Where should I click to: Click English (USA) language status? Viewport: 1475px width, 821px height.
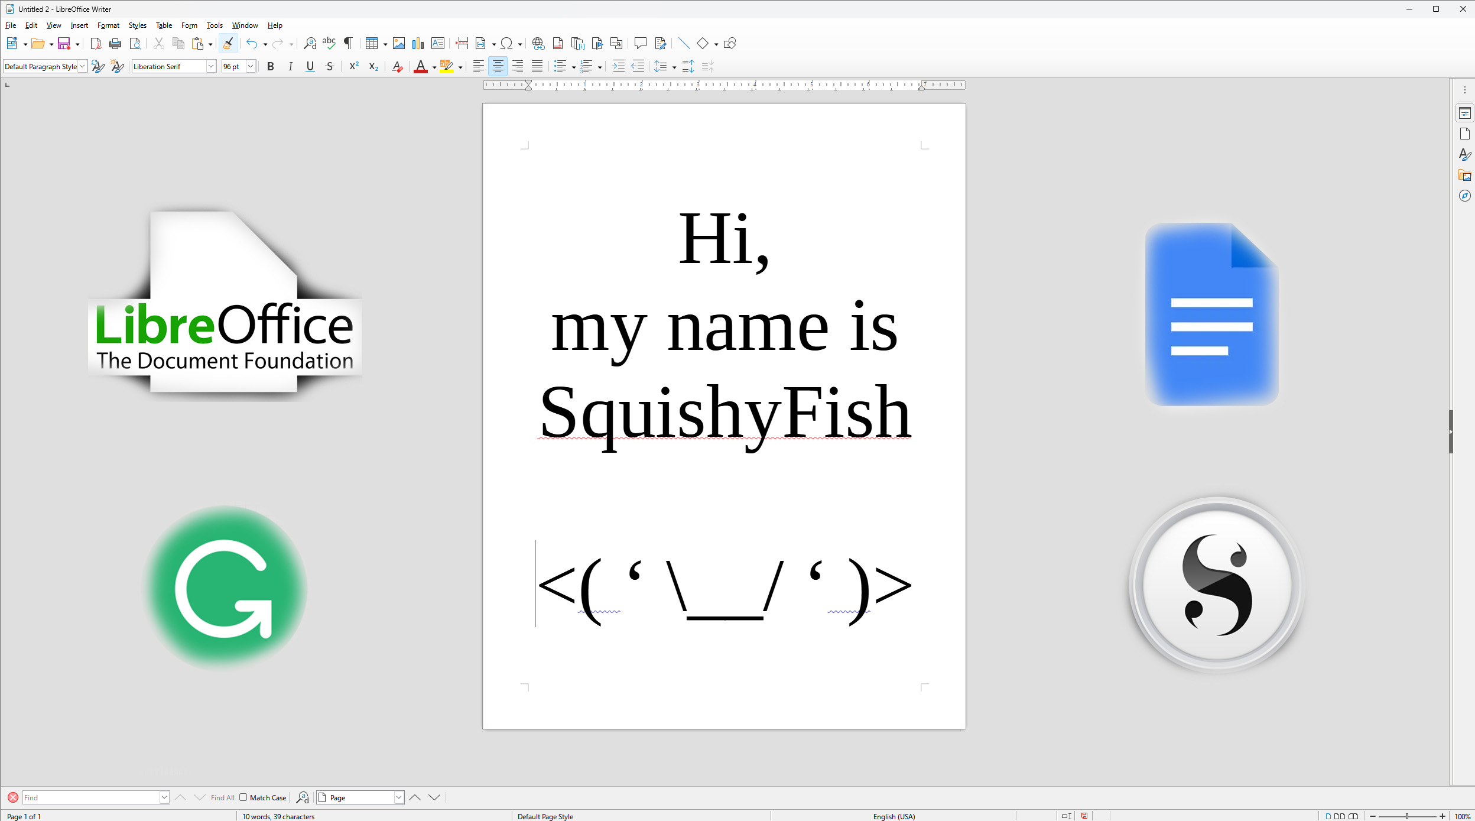894,816
